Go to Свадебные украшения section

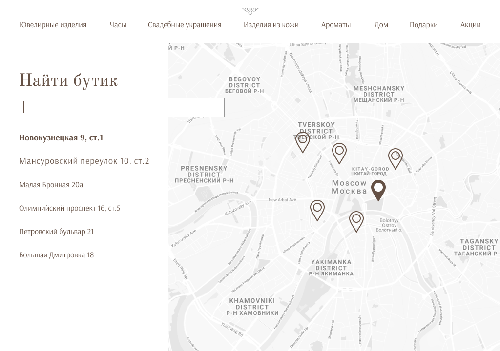point(184,25)
